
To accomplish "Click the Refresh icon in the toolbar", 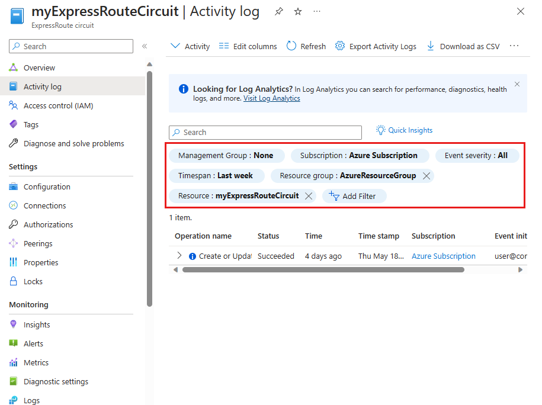I will pyautogui.click(x=291, y=46).
